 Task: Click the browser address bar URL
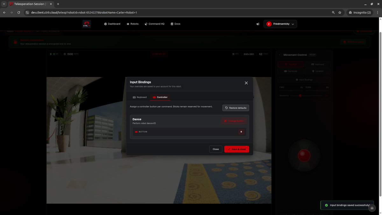tap(84, 12)
